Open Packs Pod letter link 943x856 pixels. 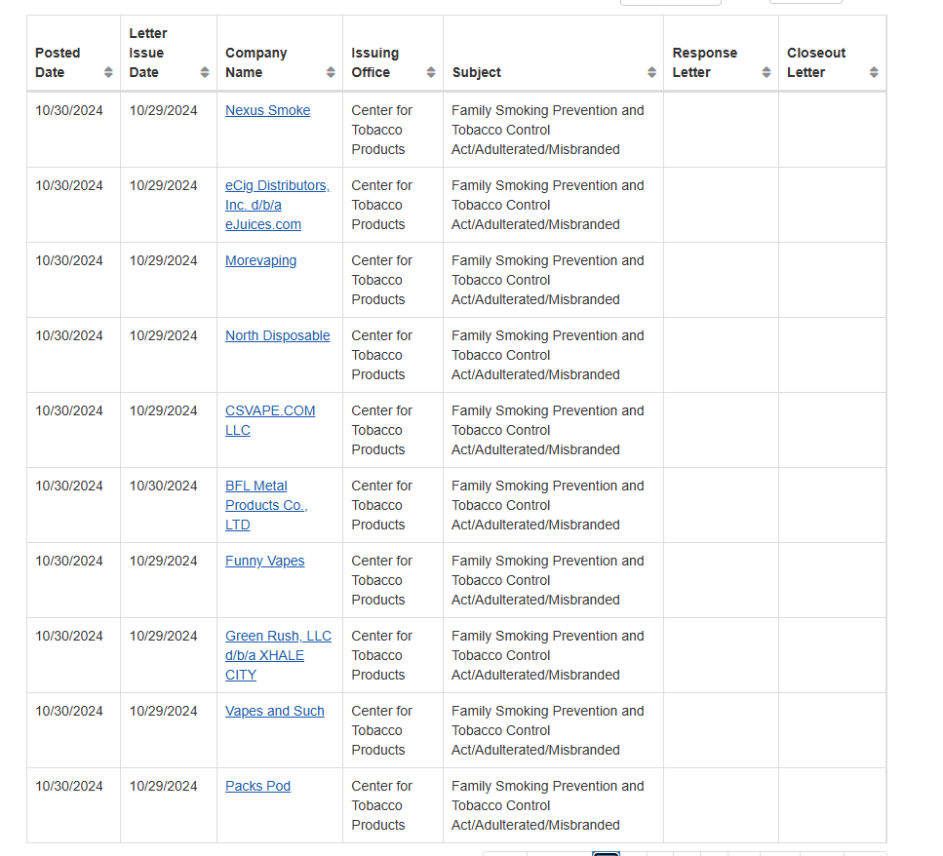point(258,786)
